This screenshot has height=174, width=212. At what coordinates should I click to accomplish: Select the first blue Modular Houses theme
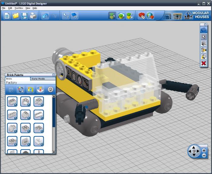(x=167, y=16)
